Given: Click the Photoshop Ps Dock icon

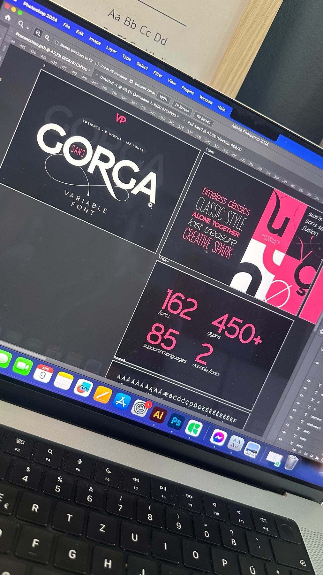Looking at the screenshot, I should (x=176, y=422).
